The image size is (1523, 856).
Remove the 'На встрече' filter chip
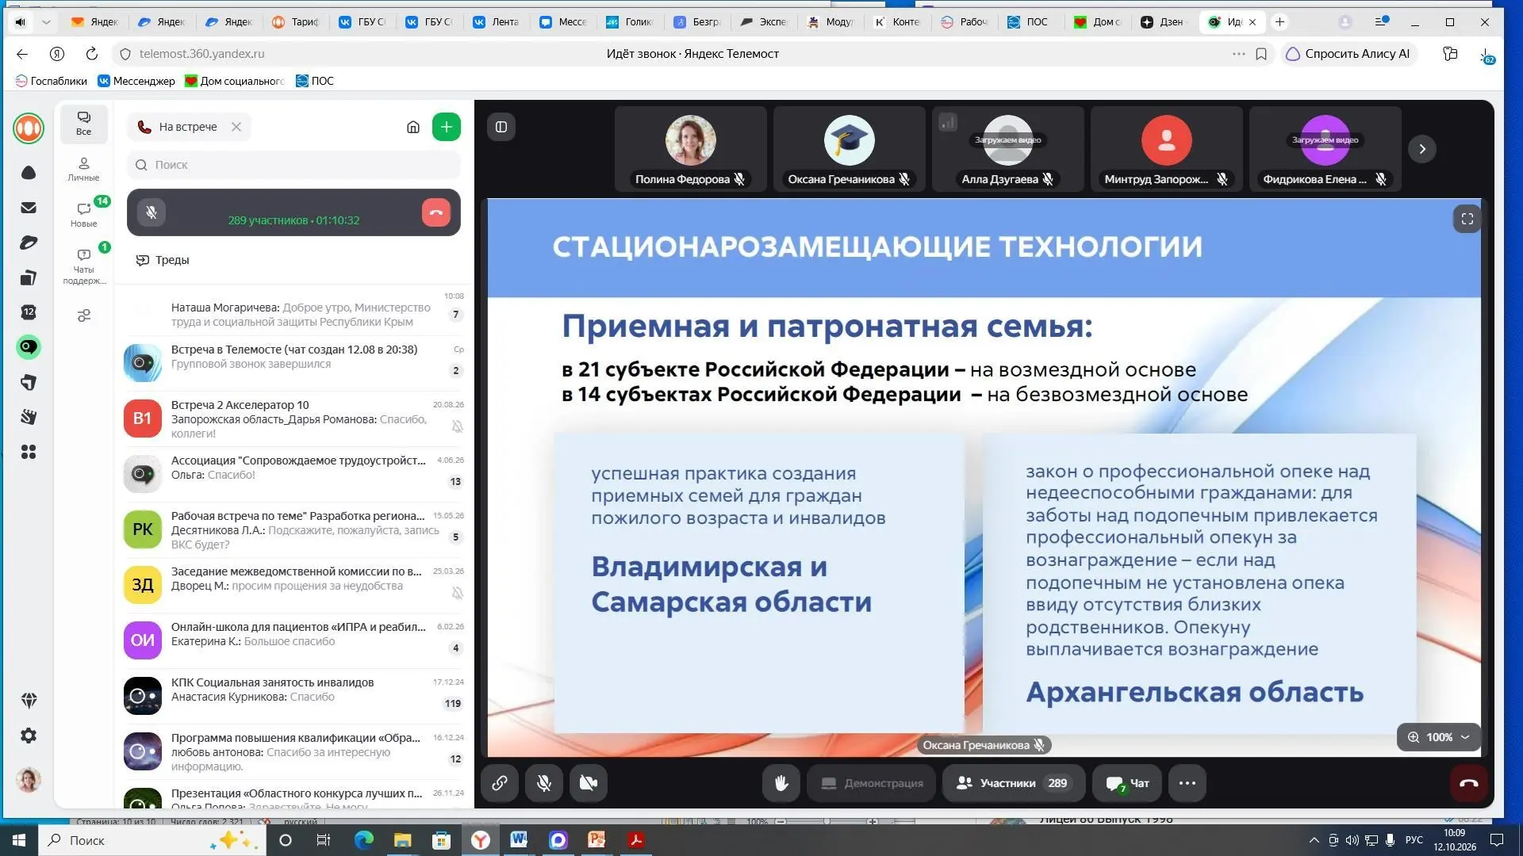[236, 127]
